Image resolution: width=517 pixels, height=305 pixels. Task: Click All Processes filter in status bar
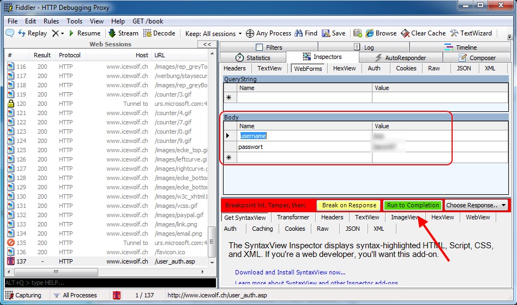75,295
